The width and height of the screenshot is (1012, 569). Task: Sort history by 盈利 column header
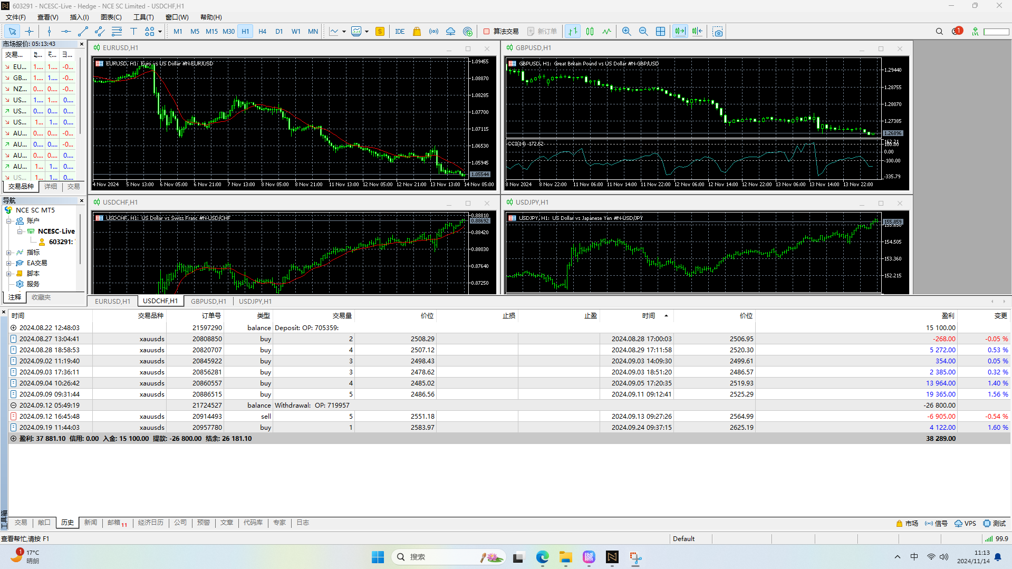pyautogui.click(x=948, y=315)
